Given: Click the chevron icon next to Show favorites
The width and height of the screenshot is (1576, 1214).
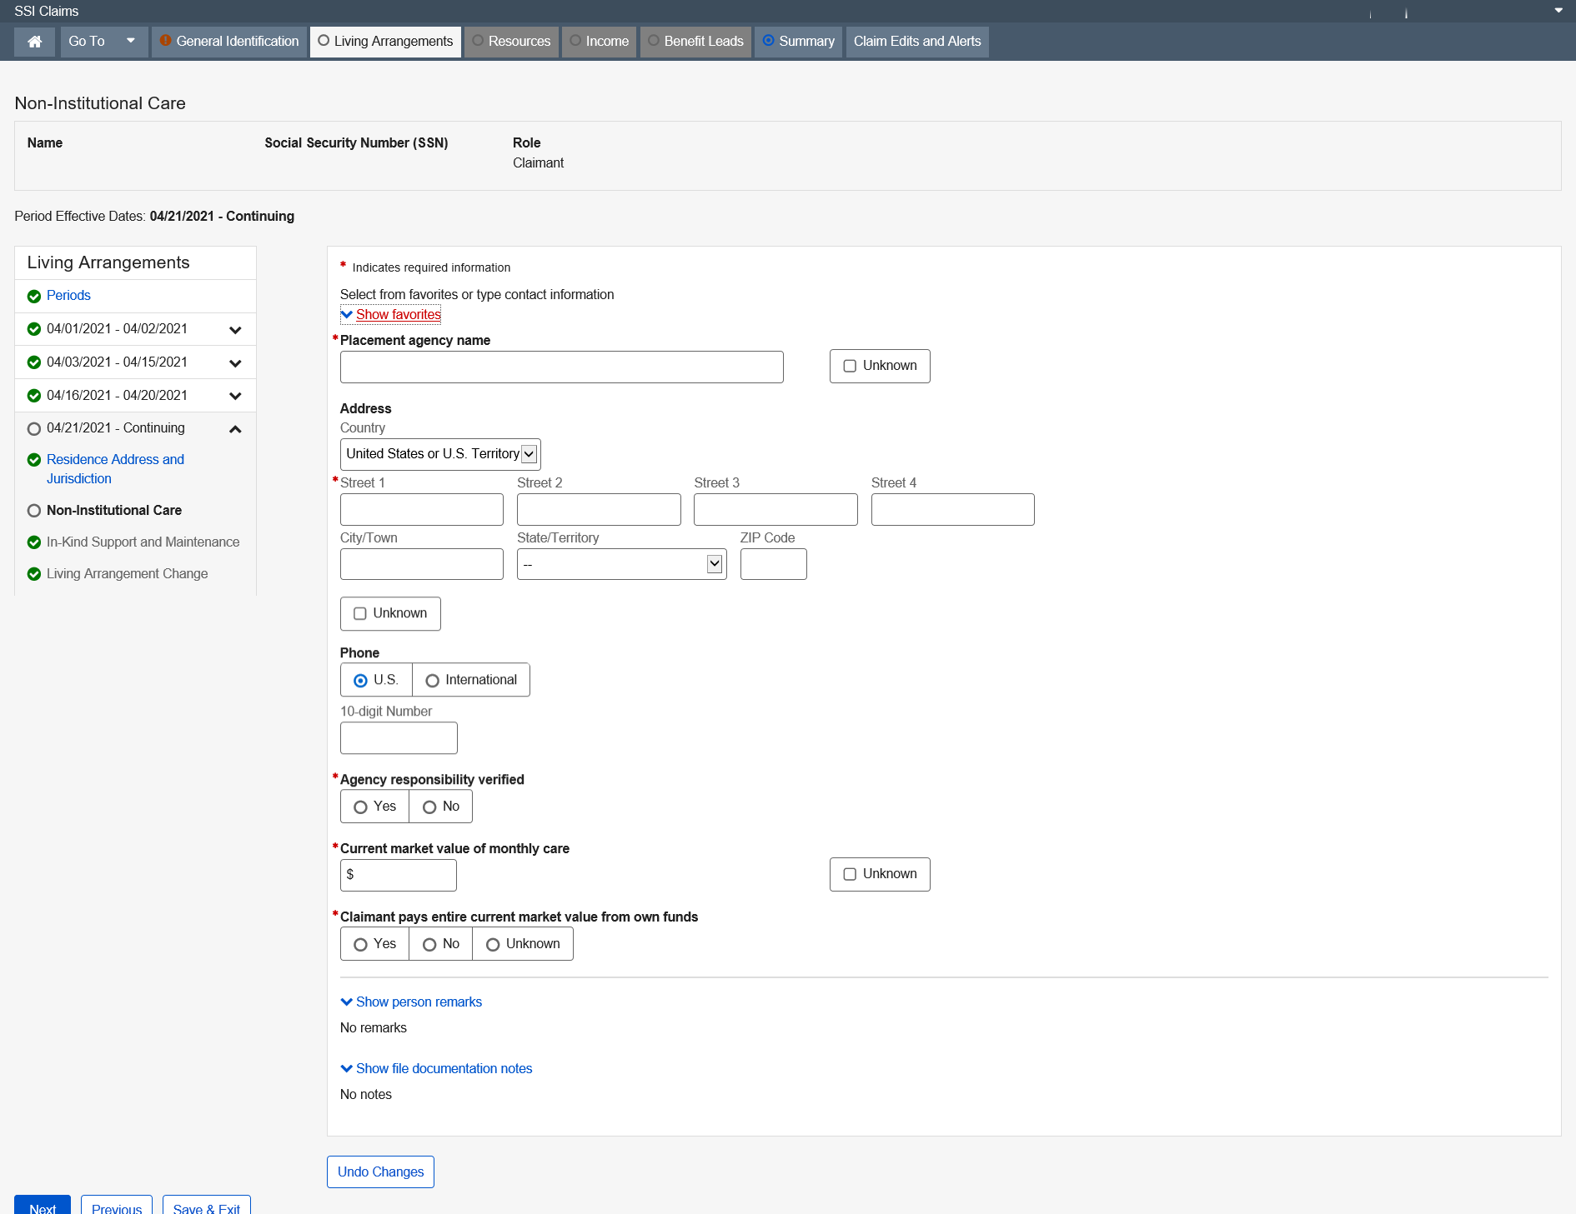Looking at the screenshot, I should pyautogui.click(x=347, y=315).
